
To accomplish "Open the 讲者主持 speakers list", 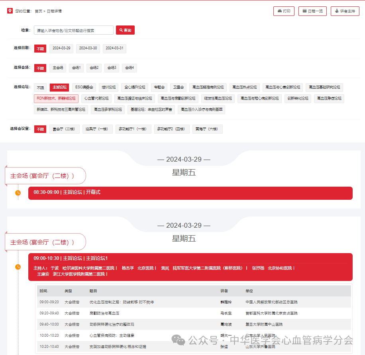I will click(345, 11).
